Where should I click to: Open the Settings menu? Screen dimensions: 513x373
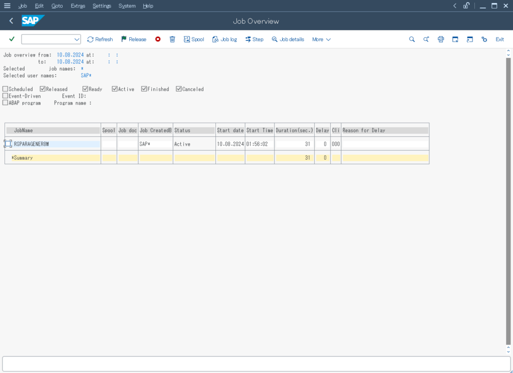point(102,6)
